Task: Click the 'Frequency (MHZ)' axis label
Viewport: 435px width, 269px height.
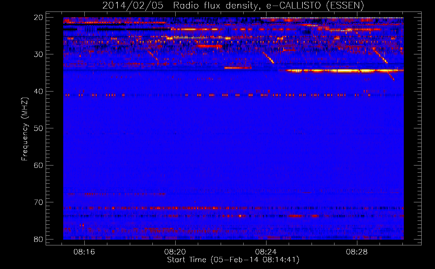Action: pyautogui.click(x=25, y=129)
